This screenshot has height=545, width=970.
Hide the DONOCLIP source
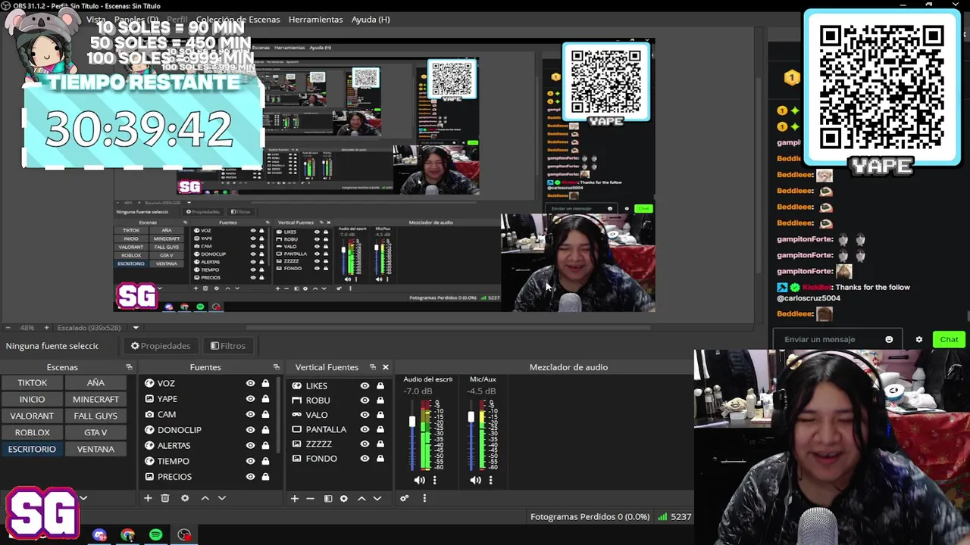coord(250,430)
